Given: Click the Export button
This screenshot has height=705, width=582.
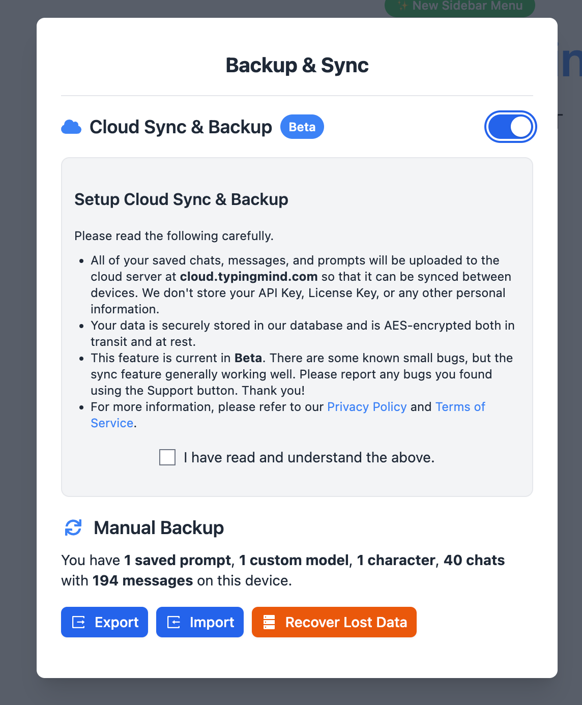Looking at the screenshot, I should pos(104,622).
